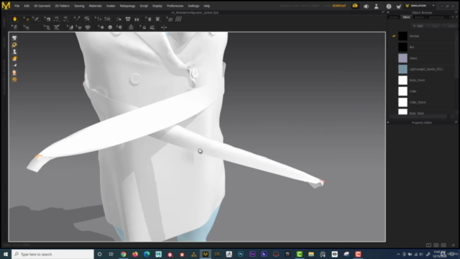Screen dimensions: 460x259
Task: Click the Copy fabric button
Action: point(434,26)
